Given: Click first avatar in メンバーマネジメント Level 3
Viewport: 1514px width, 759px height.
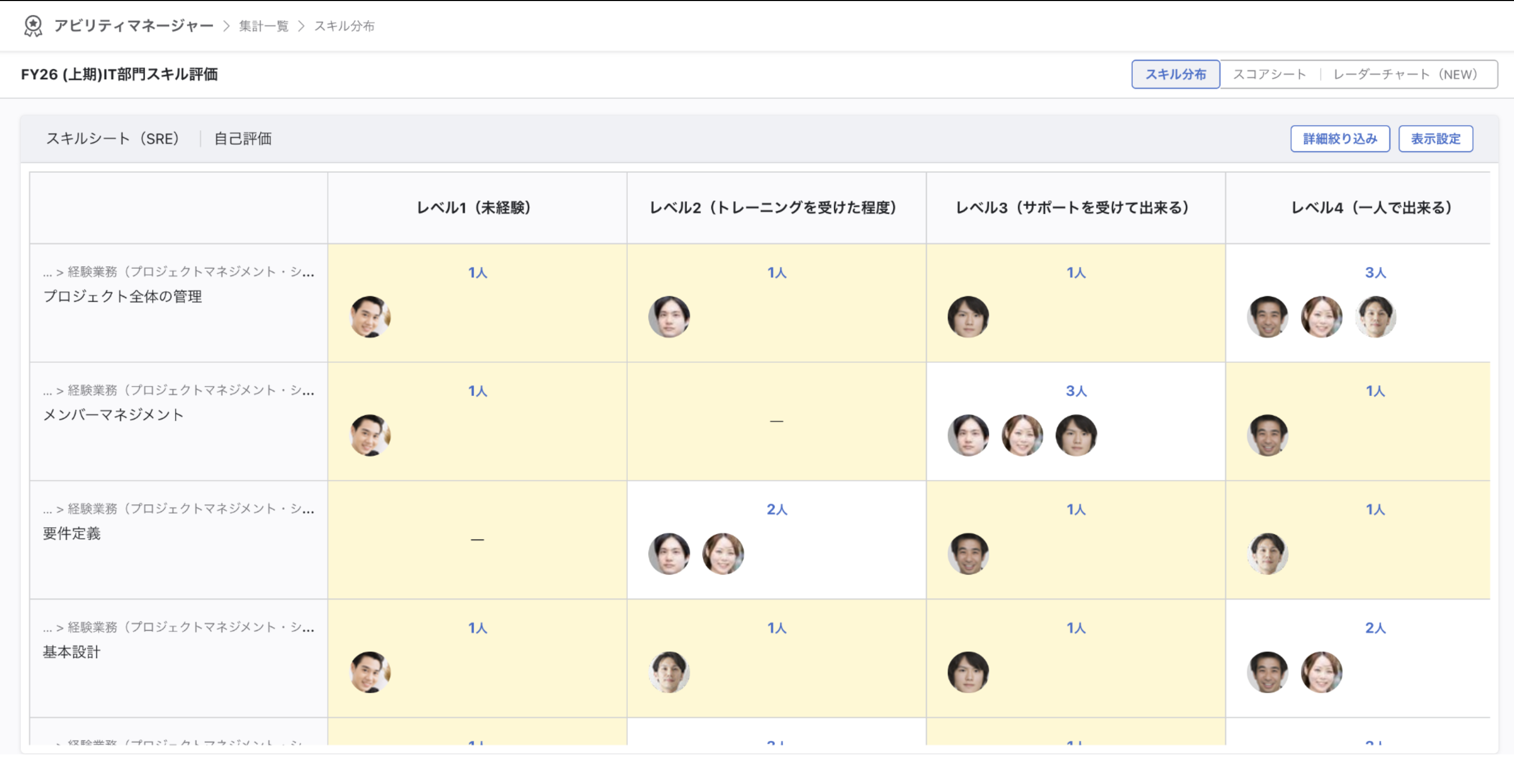Looking at the screenshot, I should [x=969, y=435].
